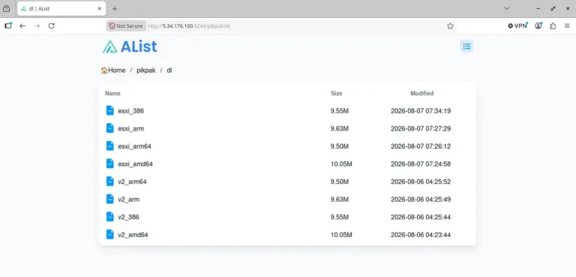Click the AList logo
This screenshot has width=576, height=277.
tap(130, 47)
